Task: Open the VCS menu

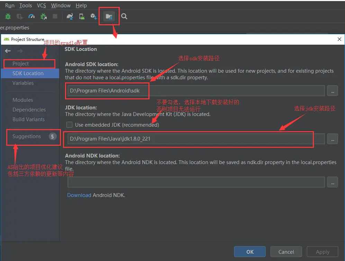Action: (42, 6)
